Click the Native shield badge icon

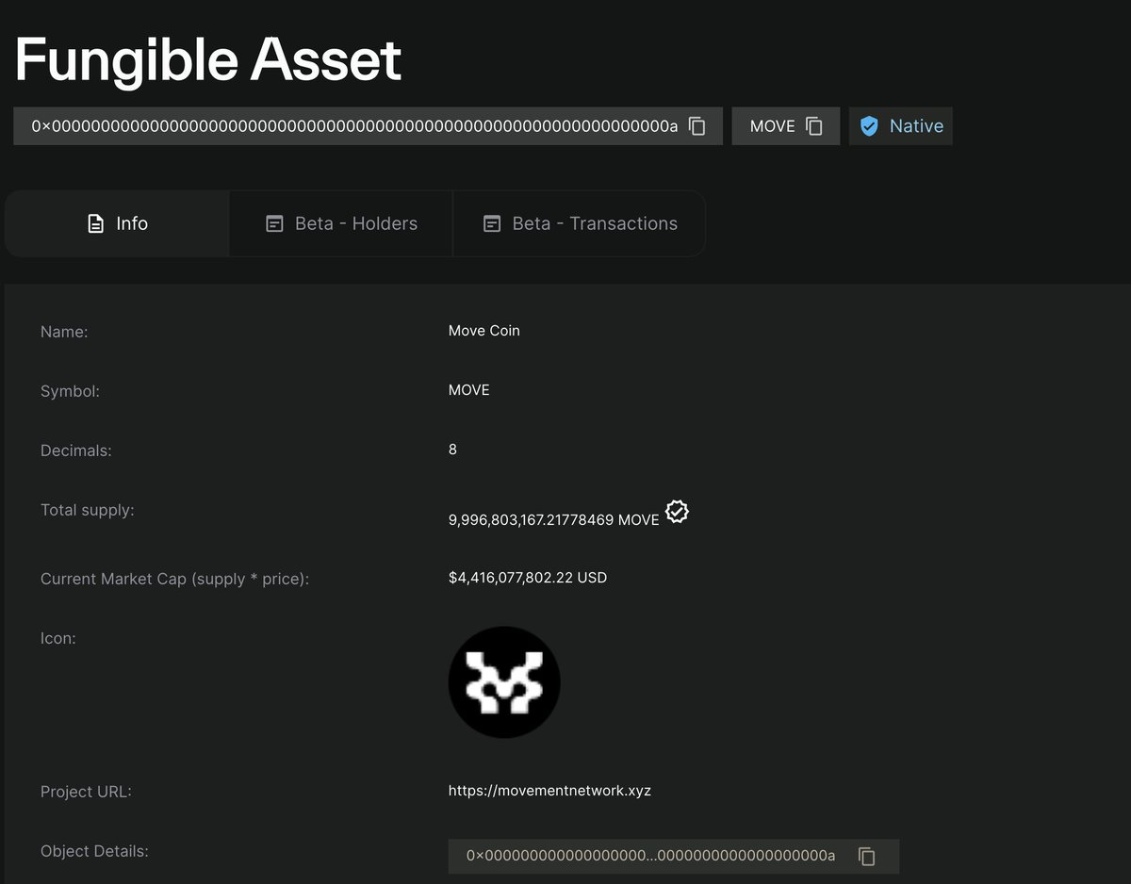(x=869, y=126)
